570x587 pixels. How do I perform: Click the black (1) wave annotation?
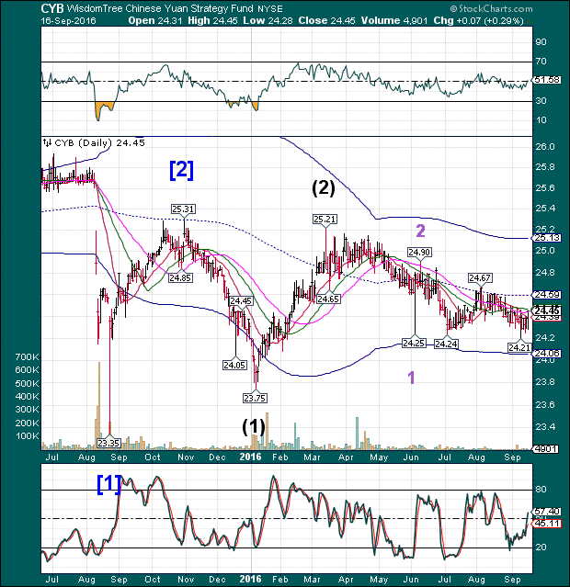254,427
